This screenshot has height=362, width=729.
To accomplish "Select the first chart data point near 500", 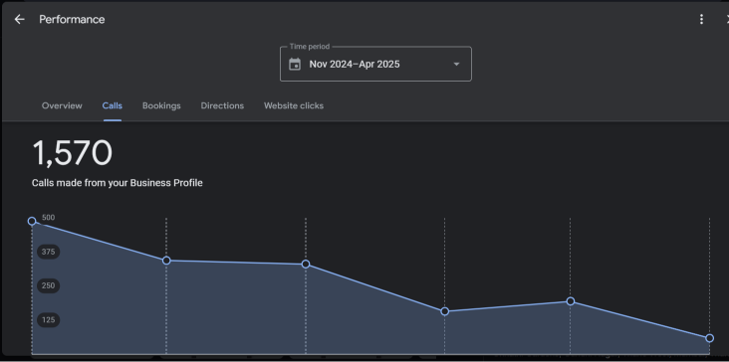I will click(32, 221).
